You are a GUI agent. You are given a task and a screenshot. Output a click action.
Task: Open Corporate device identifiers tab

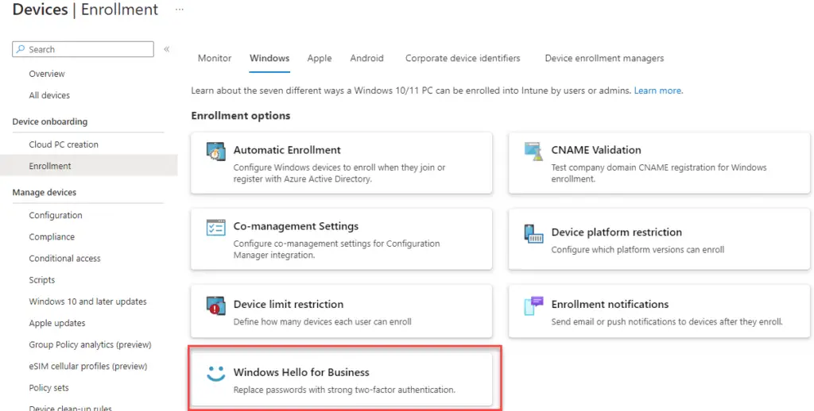tap(463, 58)
